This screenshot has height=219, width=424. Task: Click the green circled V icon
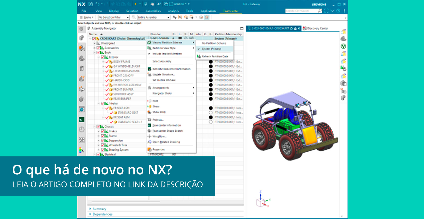pyautogui.click(x=343, y=46)
